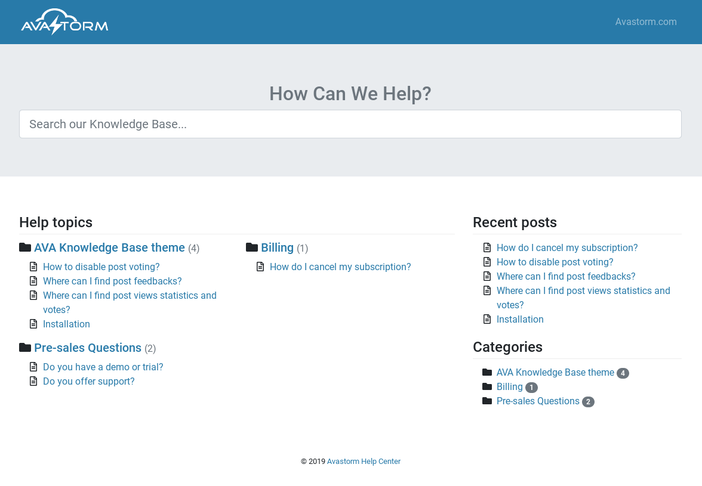This screenshot has height=486, width=702.
Task: Open the Billing topic heading in Help topics
Action: 277,247
